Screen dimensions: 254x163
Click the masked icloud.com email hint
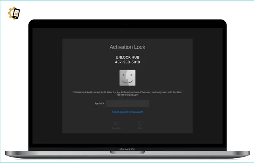pyautogui.click(x=127, y=95)
